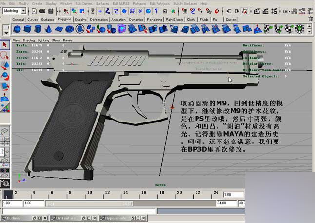315x223 pixels.
Task: Click the Show Manipulator tool
Action: [5, 108]
